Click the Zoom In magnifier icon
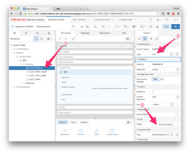Viewport: 190px width, 154px height. [x=66, y=39]
